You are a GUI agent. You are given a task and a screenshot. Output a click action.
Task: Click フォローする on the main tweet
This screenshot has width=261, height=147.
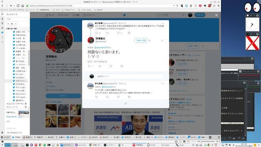click(141, 40)
